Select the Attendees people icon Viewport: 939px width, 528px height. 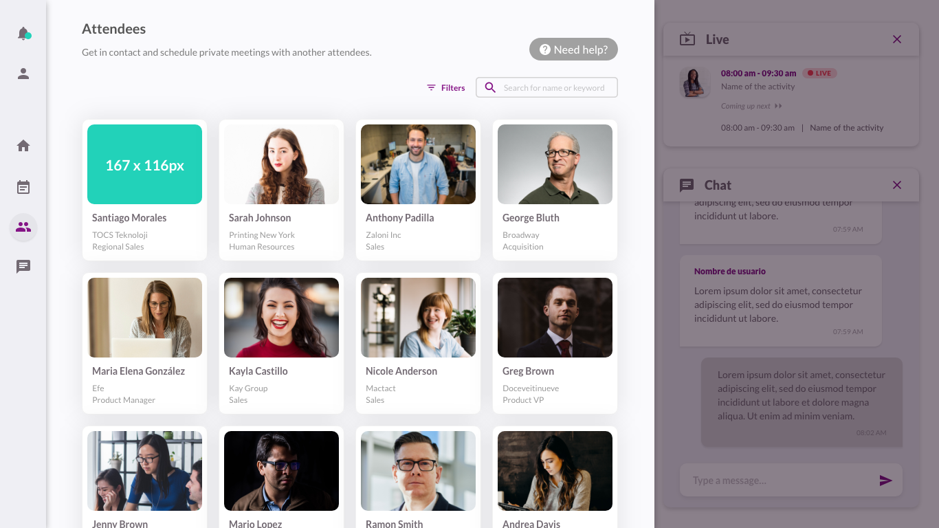tap(23, 227)
